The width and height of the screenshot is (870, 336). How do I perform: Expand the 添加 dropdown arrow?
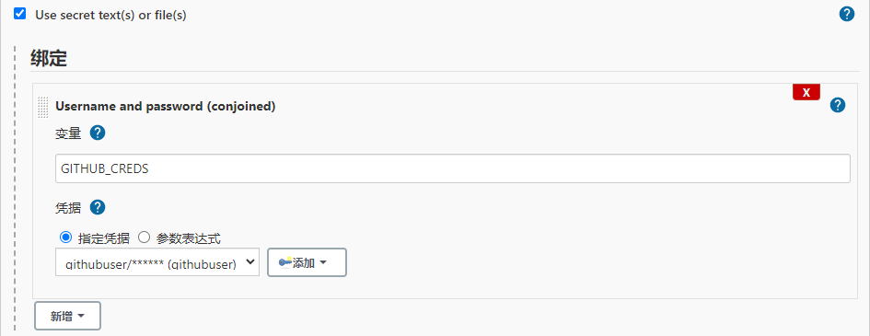click(323, 262)
